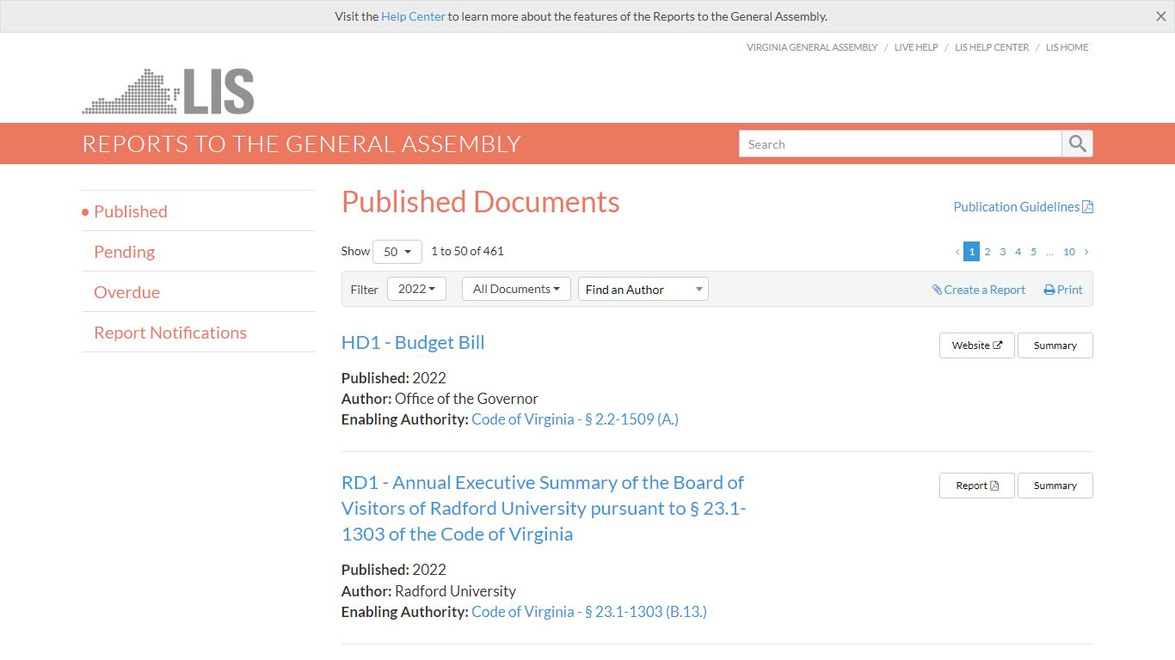Go to page 4 in pagination

1018,252
